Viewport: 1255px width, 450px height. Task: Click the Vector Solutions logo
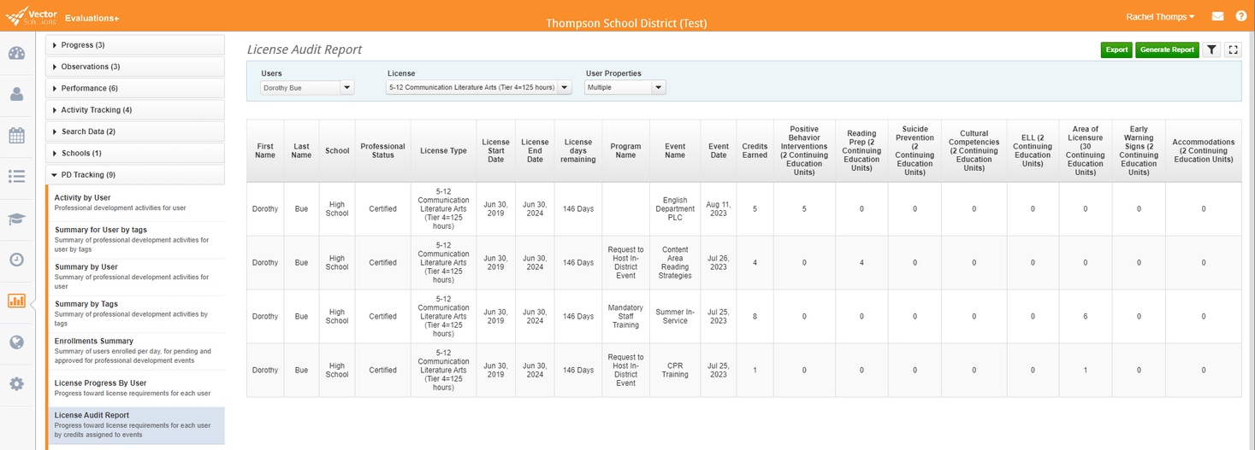[x=32, y=16]
